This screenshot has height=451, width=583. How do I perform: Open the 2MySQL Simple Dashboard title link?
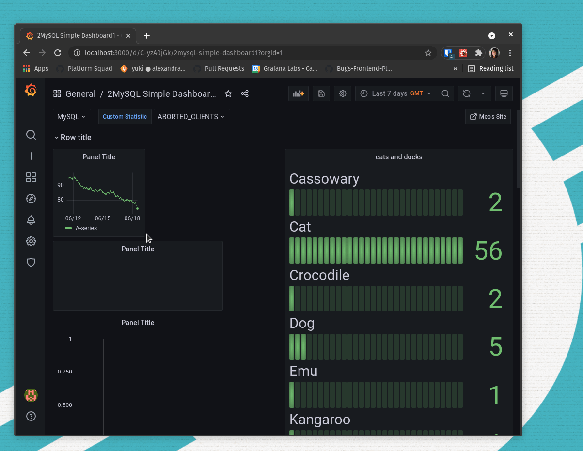162,93
